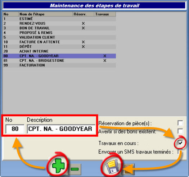This screenshot has width=189, height=177.
Task: Select the ESTIMÉ step row
Action: [59, 19]
